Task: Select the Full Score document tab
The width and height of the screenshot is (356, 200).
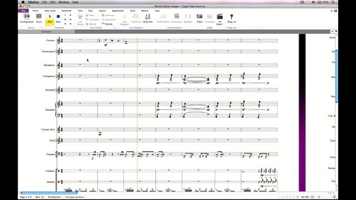Action: click(46, 32)
